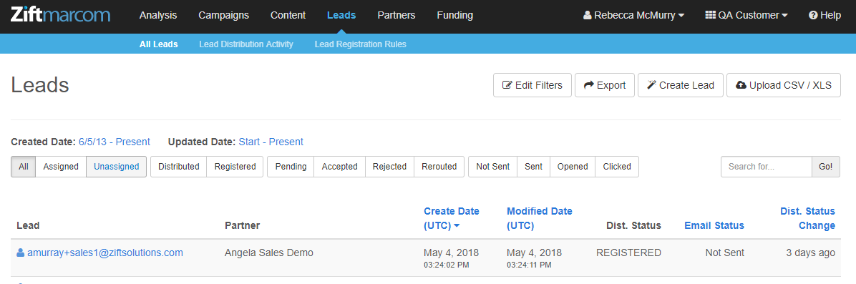Screen dimensions: 856x284
Task: Open lead amurray+sales1@ziftsolutions.com
Action: [104, 253]
